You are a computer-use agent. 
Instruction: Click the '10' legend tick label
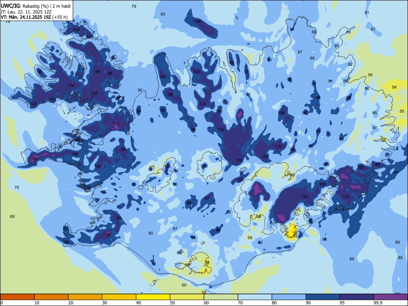pos(37,303)
